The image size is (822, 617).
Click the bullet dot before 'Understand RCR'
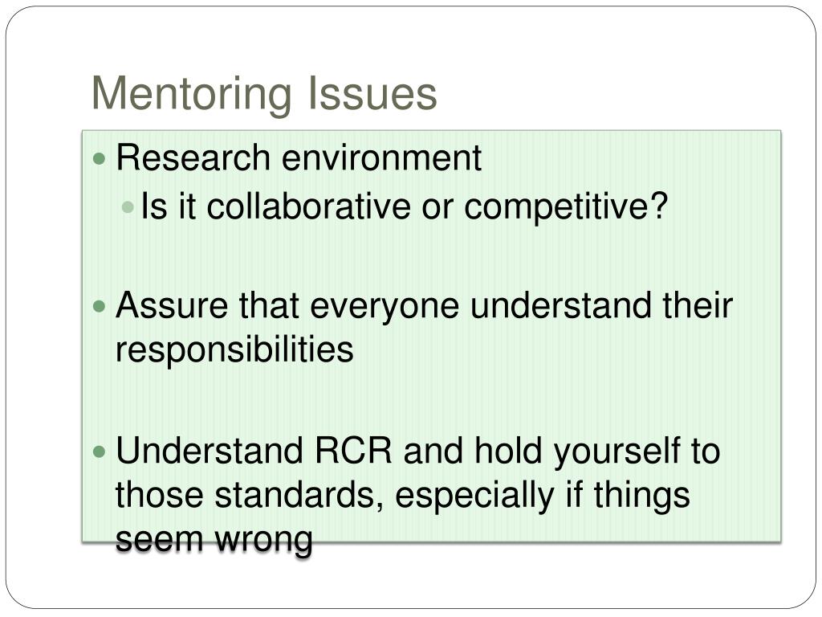(x=99, y=452)
